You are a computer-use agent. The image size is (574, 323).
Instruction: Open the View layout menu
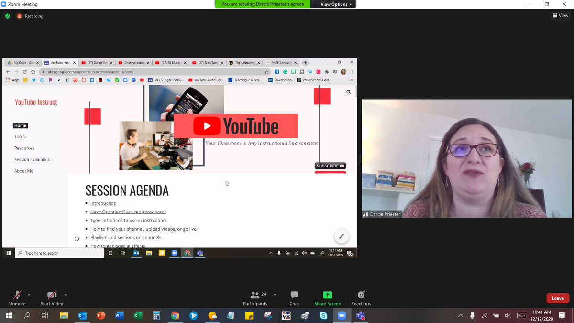561,15
